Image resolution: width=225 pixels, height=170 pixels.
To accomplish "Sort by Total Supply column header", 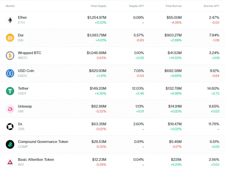I will pos(98,6).
